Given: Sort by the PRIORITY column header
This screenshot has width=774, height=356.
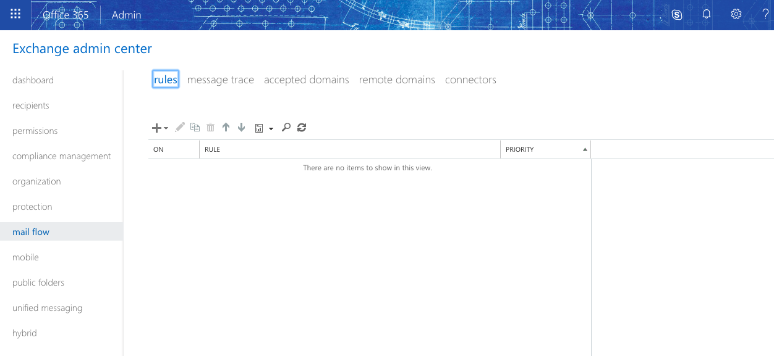Looking at the screenshot, I should click(x=546, y=149).
